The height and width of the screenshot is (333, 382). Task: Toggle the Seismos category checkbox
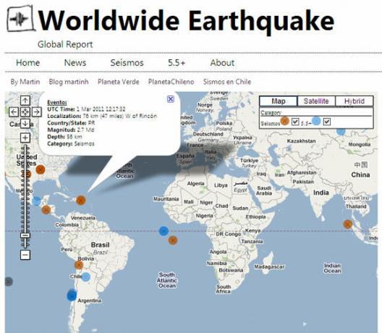pyautogui.click(x=295, y=122)
